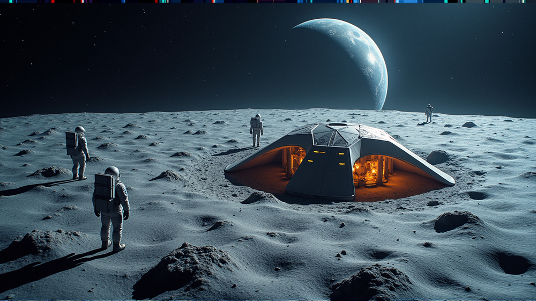Screen dimensions: 536x301
Task: Click the colored glitch strip along the top edge
Action: click(268, 2)
